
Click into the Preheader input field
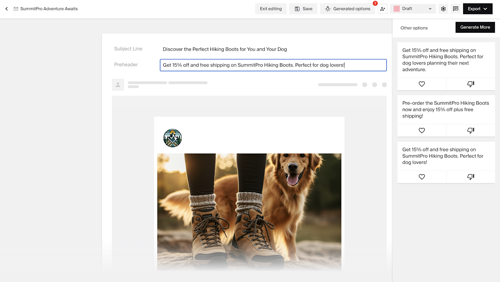pyautogui.click(x=273, y=65)
